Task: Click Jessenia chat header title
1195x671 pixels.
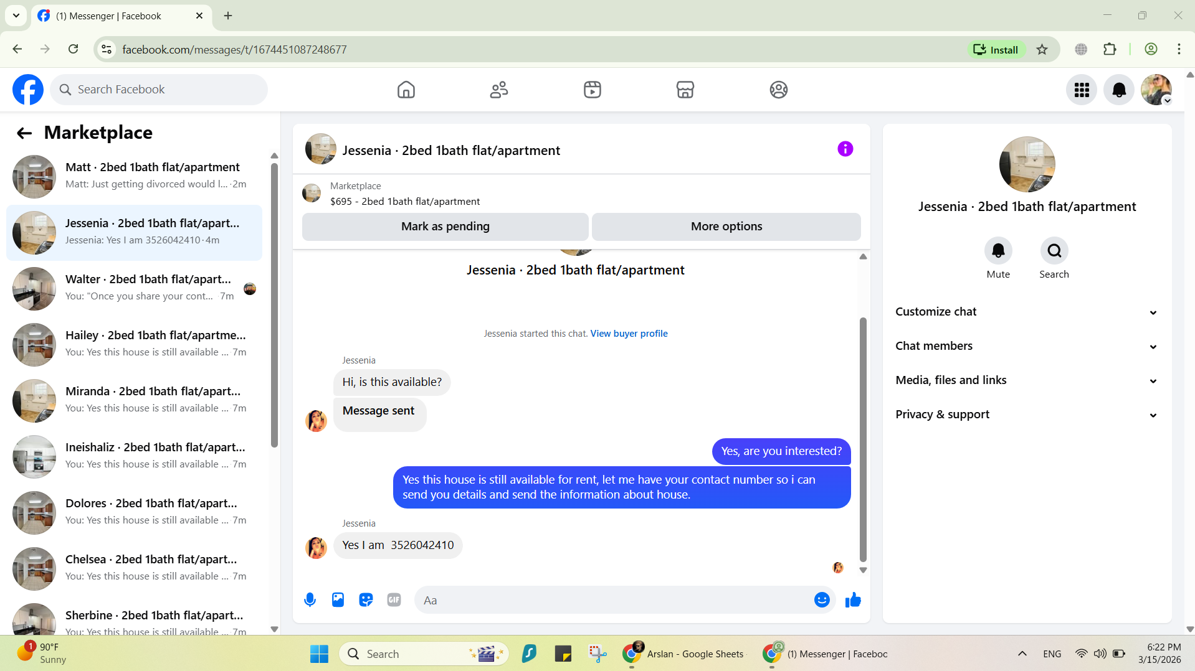Action: click(x=451, y=151)
